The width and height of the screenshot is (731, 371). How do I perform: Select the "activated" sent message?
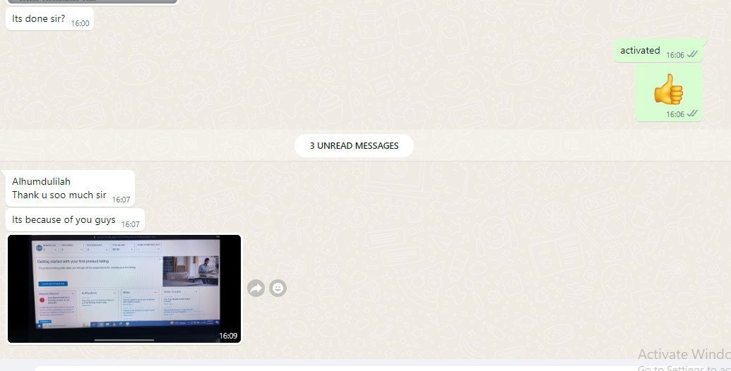640,51
